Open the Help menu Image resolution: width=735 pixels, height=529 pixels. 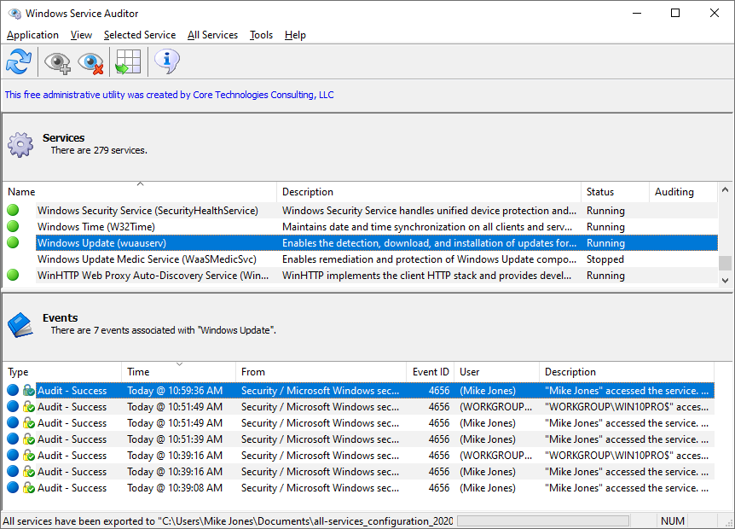[295, 35]
